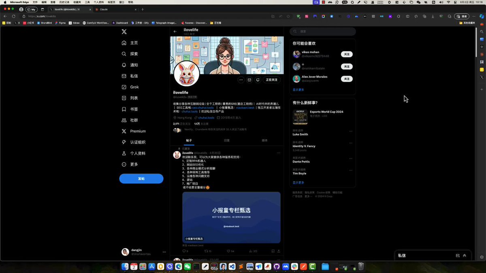
Task: Open profile more options (three dots) button
Action: [x=241, y=80]
